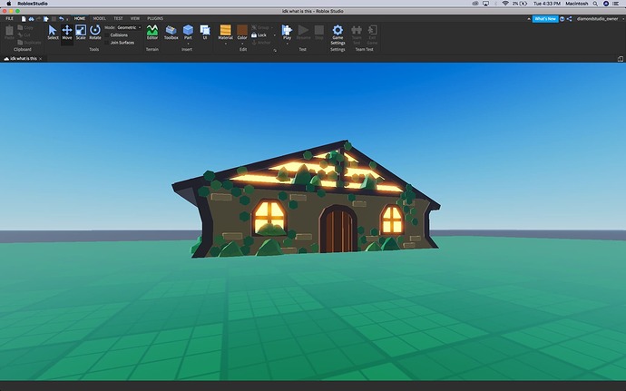Screen dimensions: 626x391
Task: Expand the Part dropdown arrow
Action: pos(188,44)
